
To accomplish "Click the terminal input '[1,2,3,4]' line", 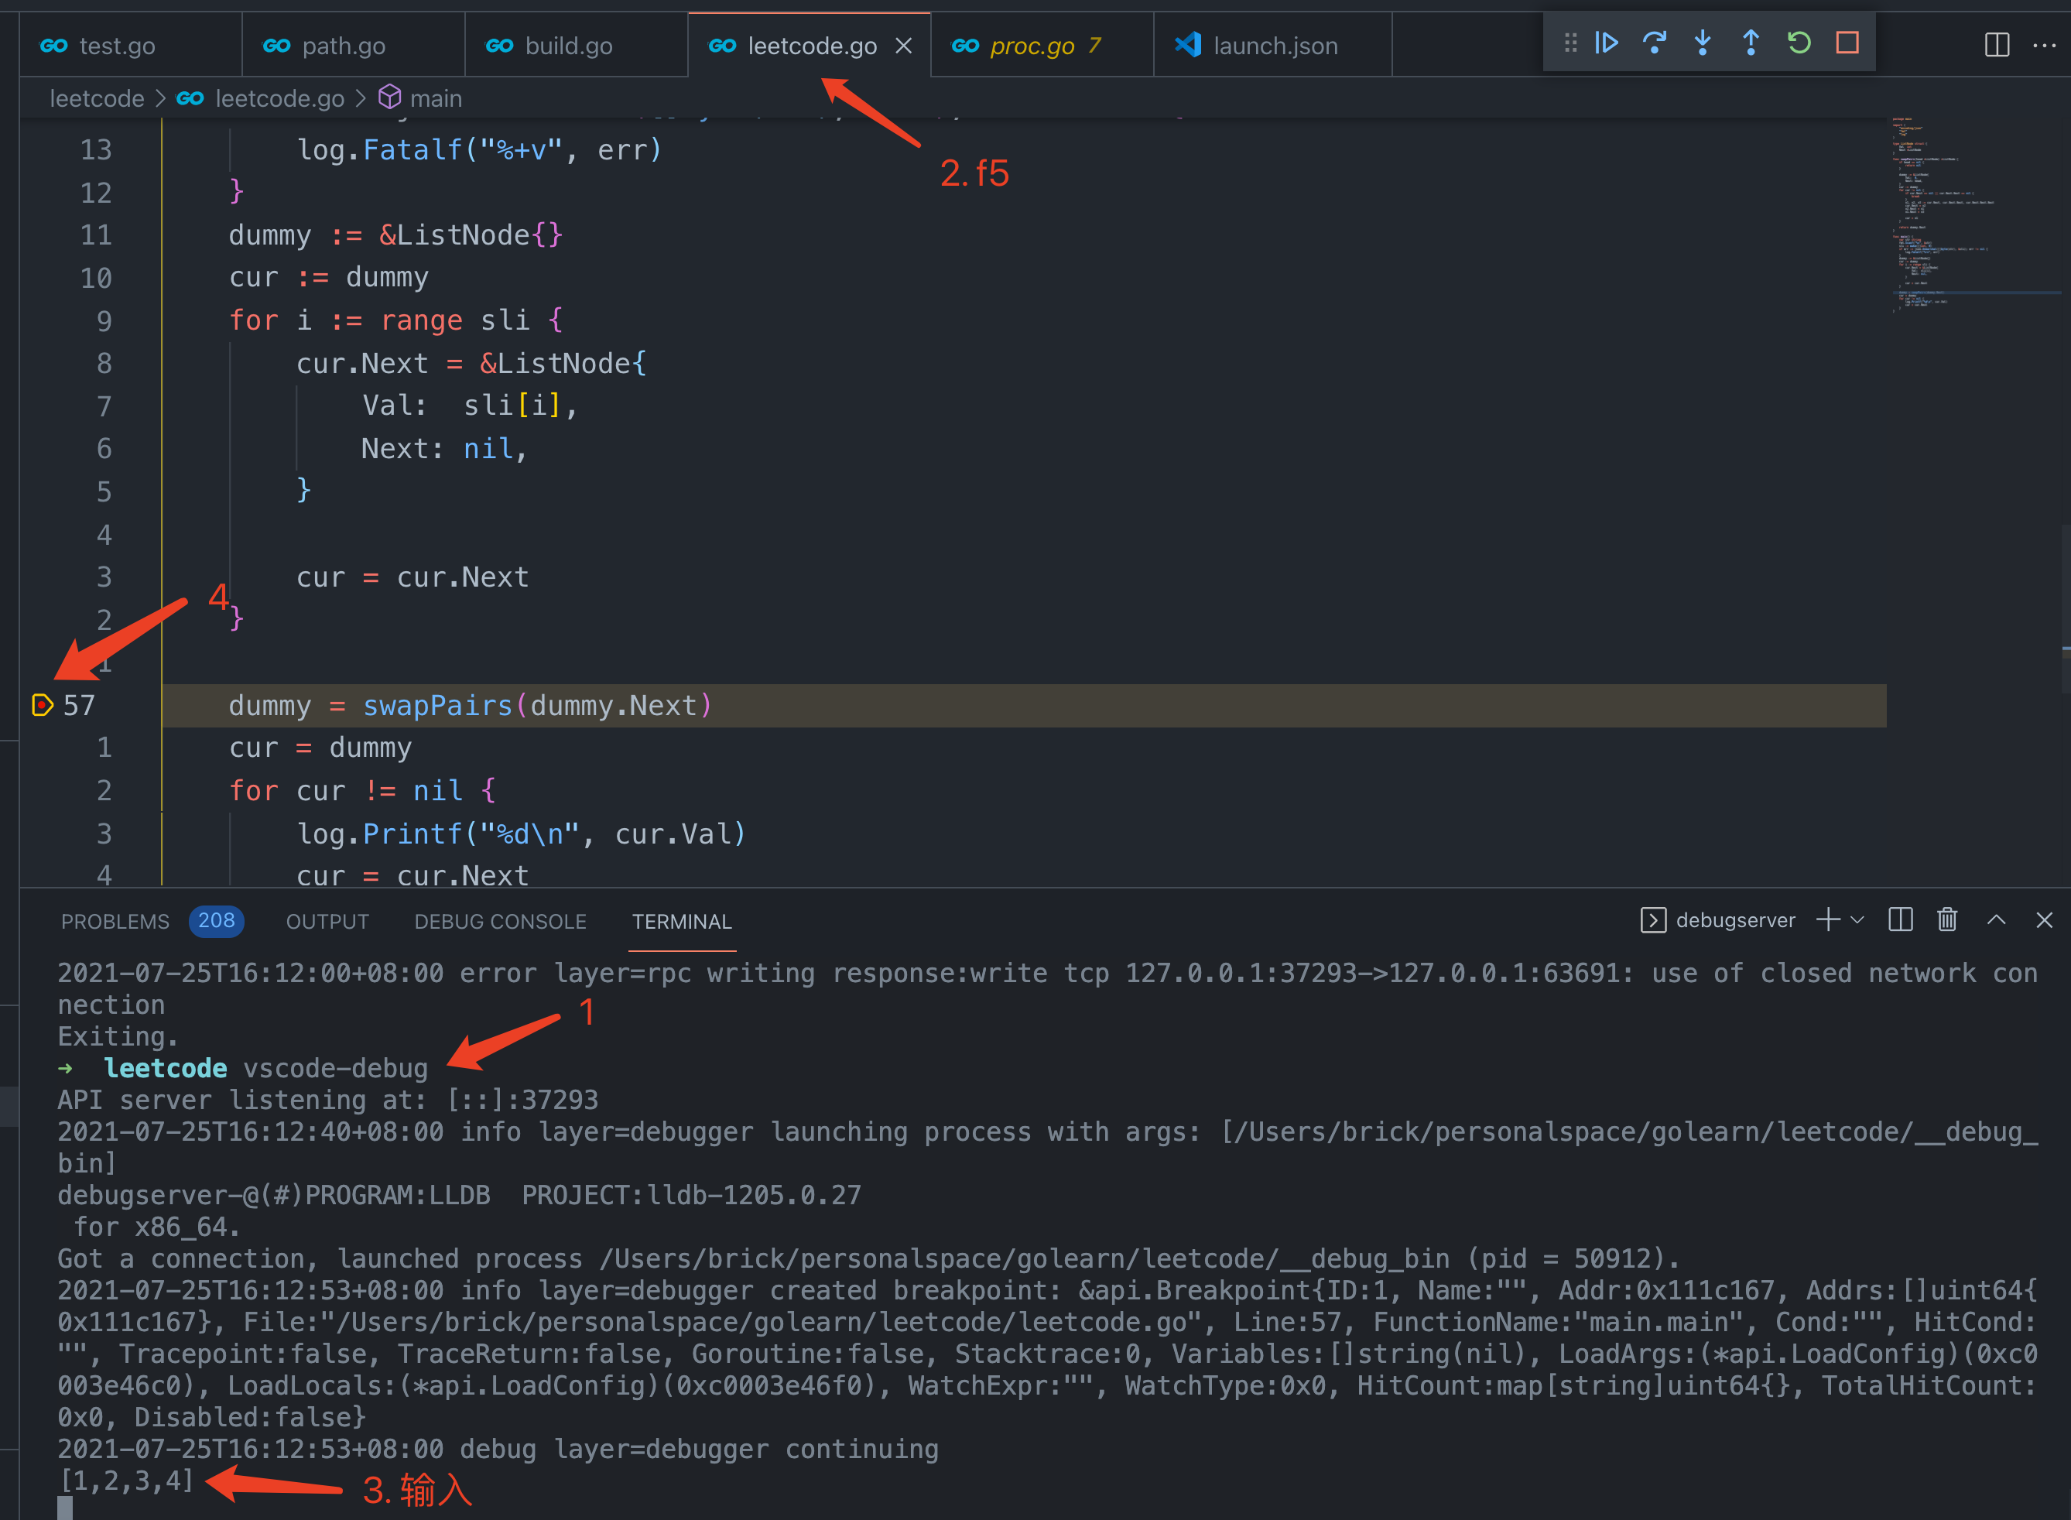I will [x=126, y=1481].
